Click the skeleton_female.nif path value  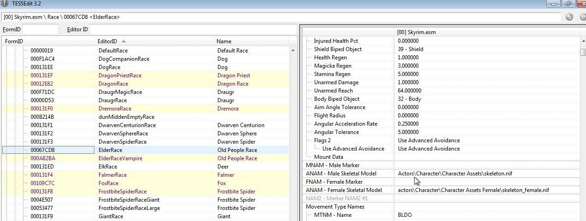(x=473, y=190)
